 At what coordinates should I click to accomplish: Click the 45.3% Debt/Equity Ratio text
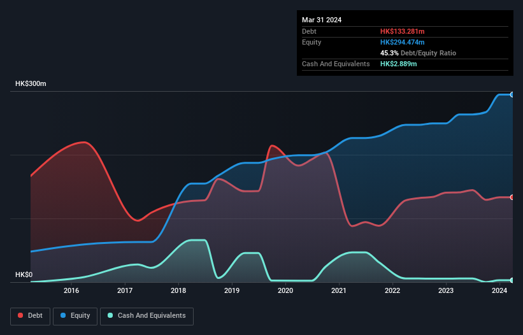418,53
